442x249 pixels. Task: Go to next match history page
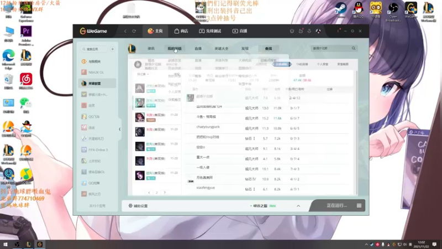(165, 193)
